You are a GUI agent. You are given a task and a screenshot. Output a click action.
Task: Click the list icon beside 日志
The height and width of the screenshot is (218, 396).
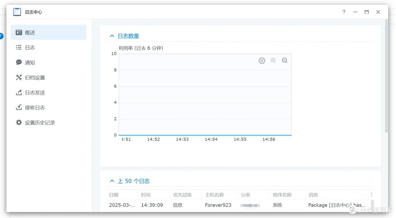pyautogui.click(x=19, y=47)
